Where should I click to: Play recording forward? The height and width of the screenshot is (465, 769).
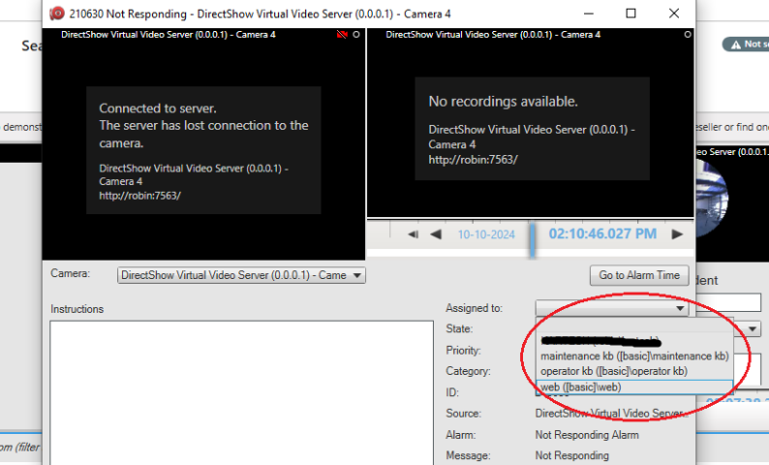[677, 233]
